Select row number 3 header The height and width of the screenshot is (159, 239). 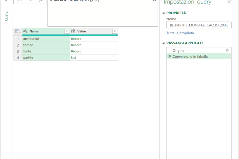[x=18, y=51]
